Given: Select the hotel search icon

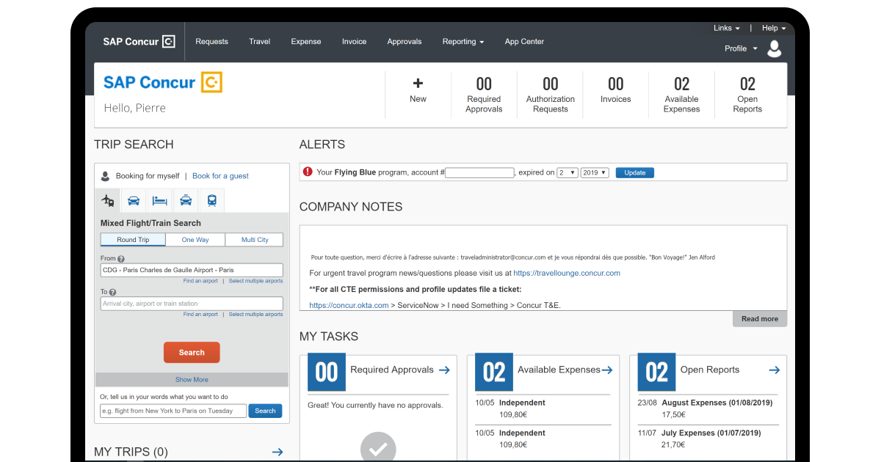Looking at the screenshot, I should [x=159, y=199].
